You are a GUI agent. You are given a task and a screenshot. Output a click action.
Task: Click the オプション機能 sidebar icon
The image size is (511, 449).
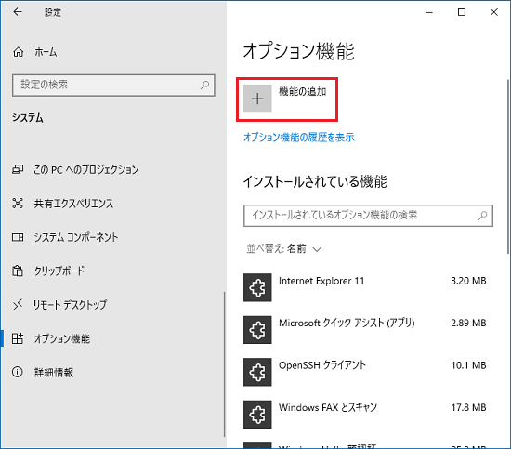(x=18, y=338)
